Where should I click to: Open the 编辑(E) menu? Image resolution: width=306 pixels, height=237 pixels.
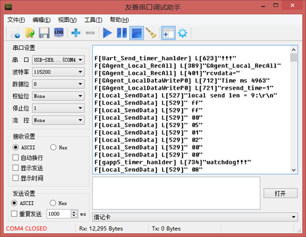coord(41,20)
